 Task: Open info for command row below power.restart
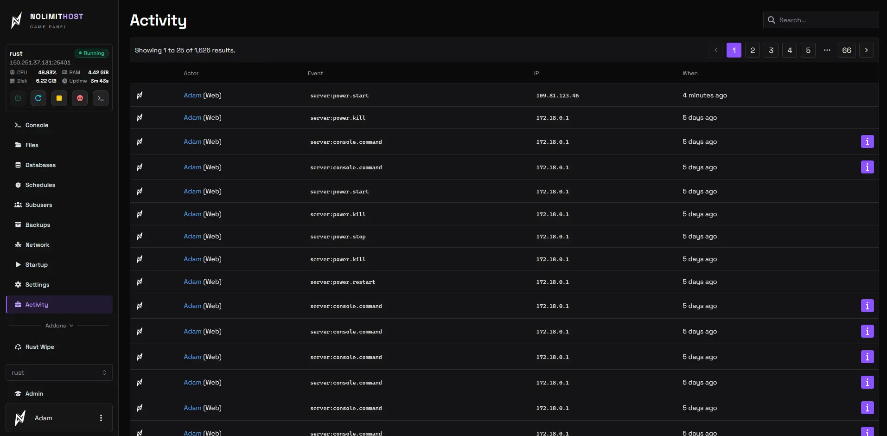point(867,306)
